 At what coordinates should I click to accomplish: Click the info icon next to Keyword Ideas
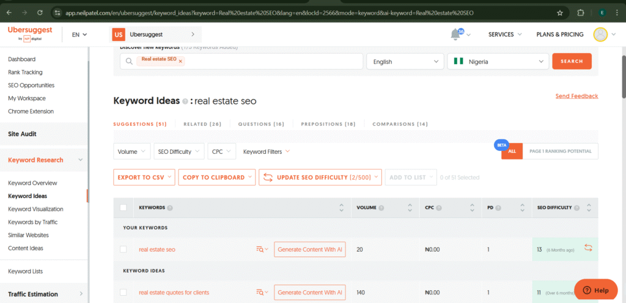coord(185,101)
